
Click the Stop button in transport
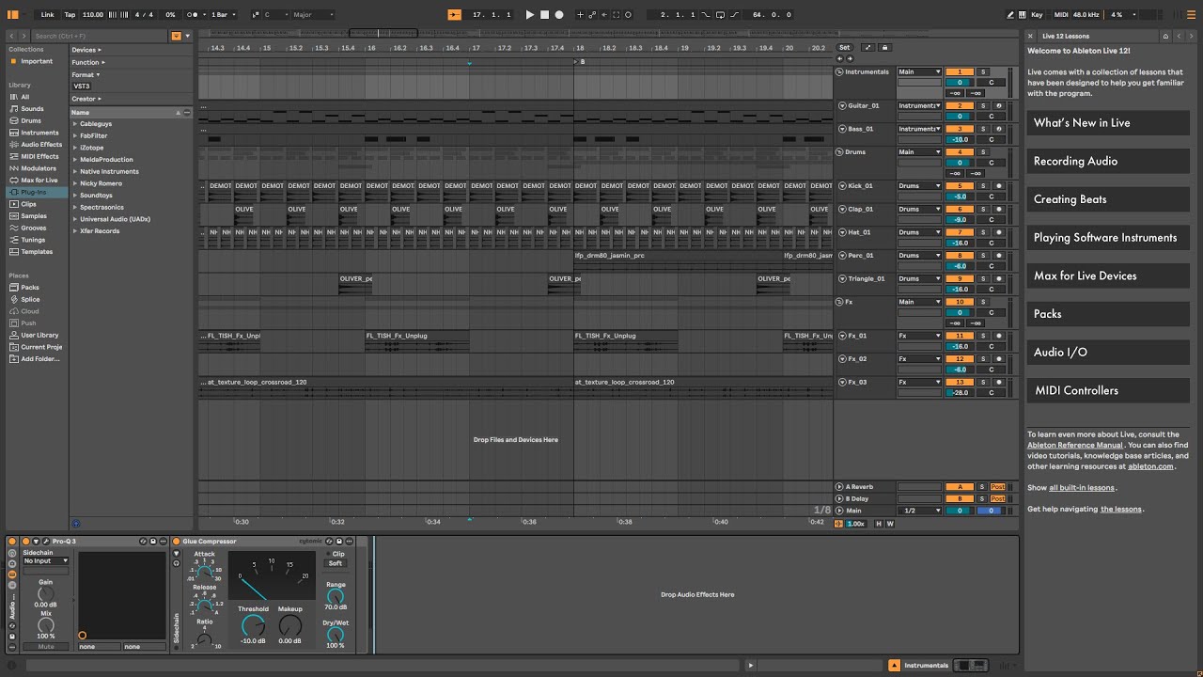544,15
